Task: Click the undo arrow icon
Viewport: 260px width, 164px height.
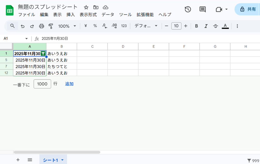Action: click(x=23, y=26)
